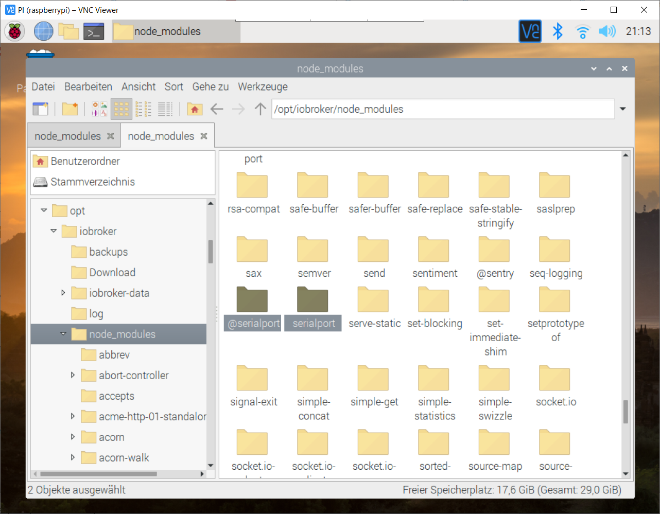This screenshot has width=660, height=514.
Task: Go to the home folder via toolbar
Action: point(195,109)
